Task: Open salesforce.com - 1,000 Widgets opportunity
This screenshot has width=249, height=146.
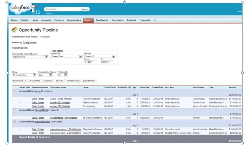Action: 66,129
